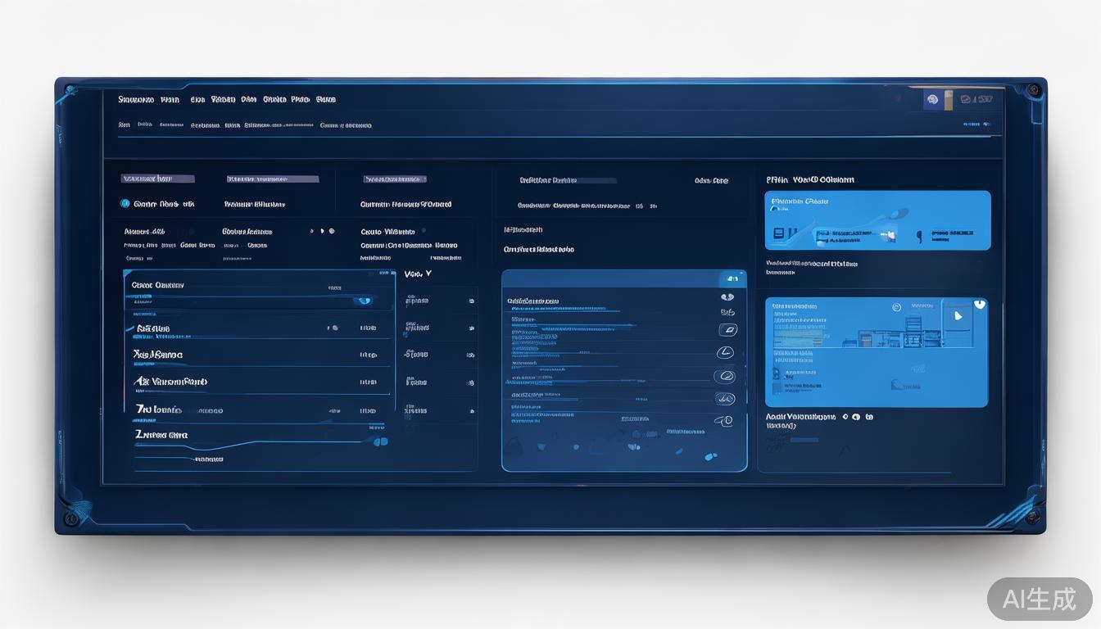Screen dimensions: 1101x629
Task: Toggle the blue switch under the Zanoa Gina row
Action: point(379,441)
